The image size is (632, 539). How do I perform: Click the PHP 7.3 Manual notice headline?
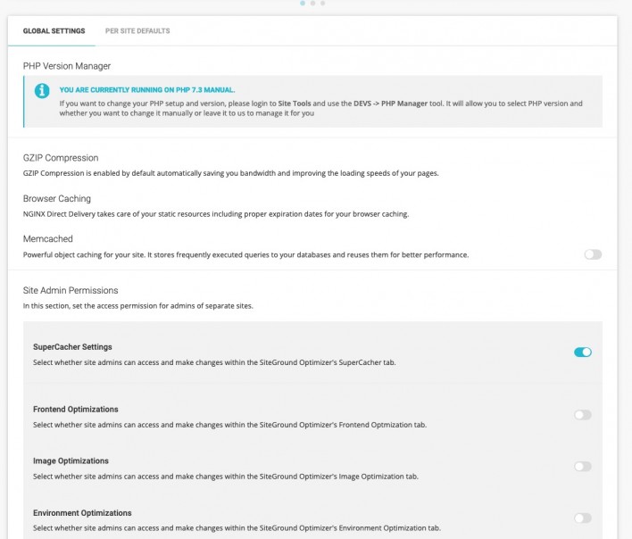[147, 90]
